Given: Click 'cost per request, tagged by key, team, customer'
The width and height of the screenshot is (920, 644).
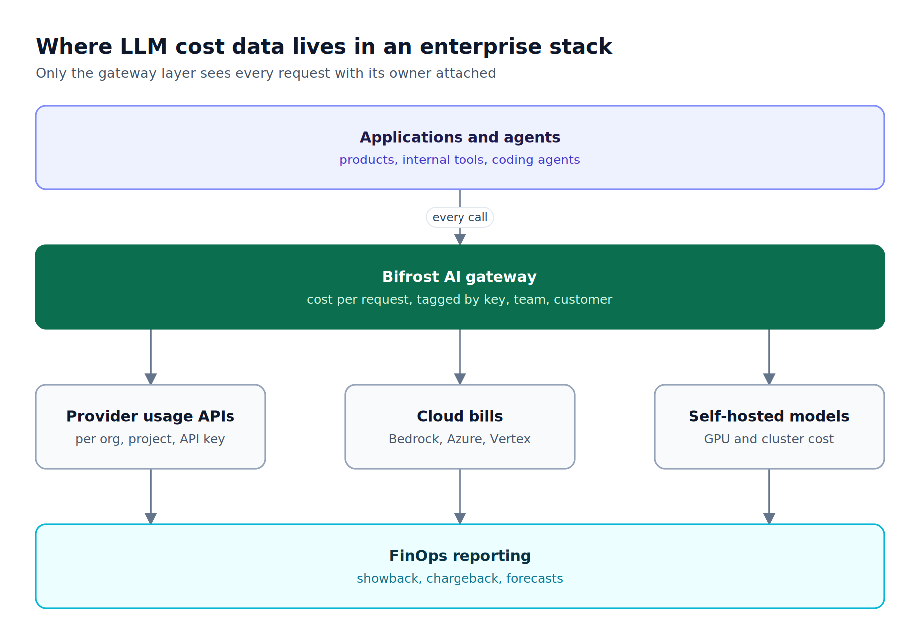Looking at the screenshot, I should tap(460, 300).
